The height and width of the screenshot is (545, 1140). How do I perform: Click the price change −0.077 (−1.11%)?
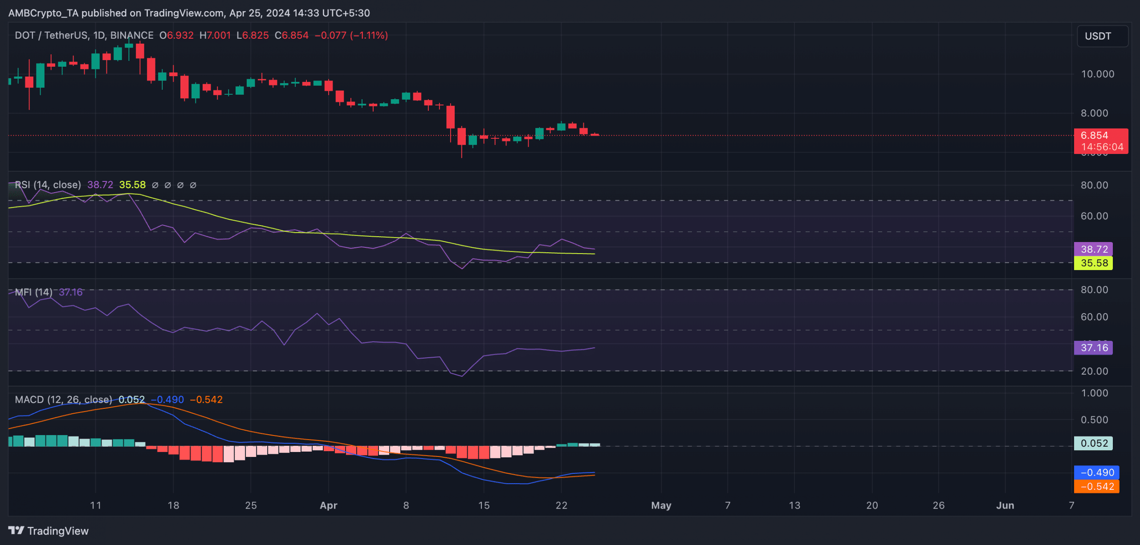(351, 35)
